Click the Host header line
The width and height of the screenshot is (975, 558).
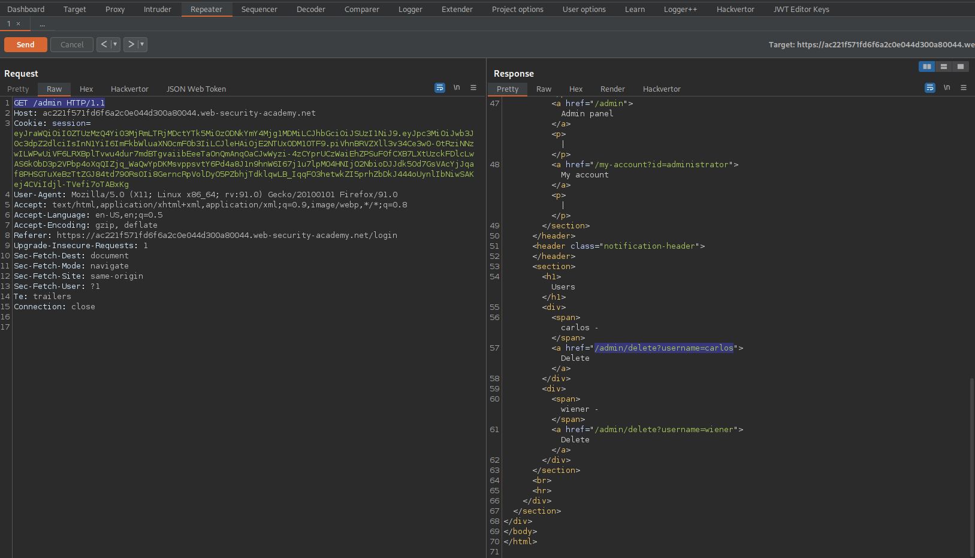165,113
